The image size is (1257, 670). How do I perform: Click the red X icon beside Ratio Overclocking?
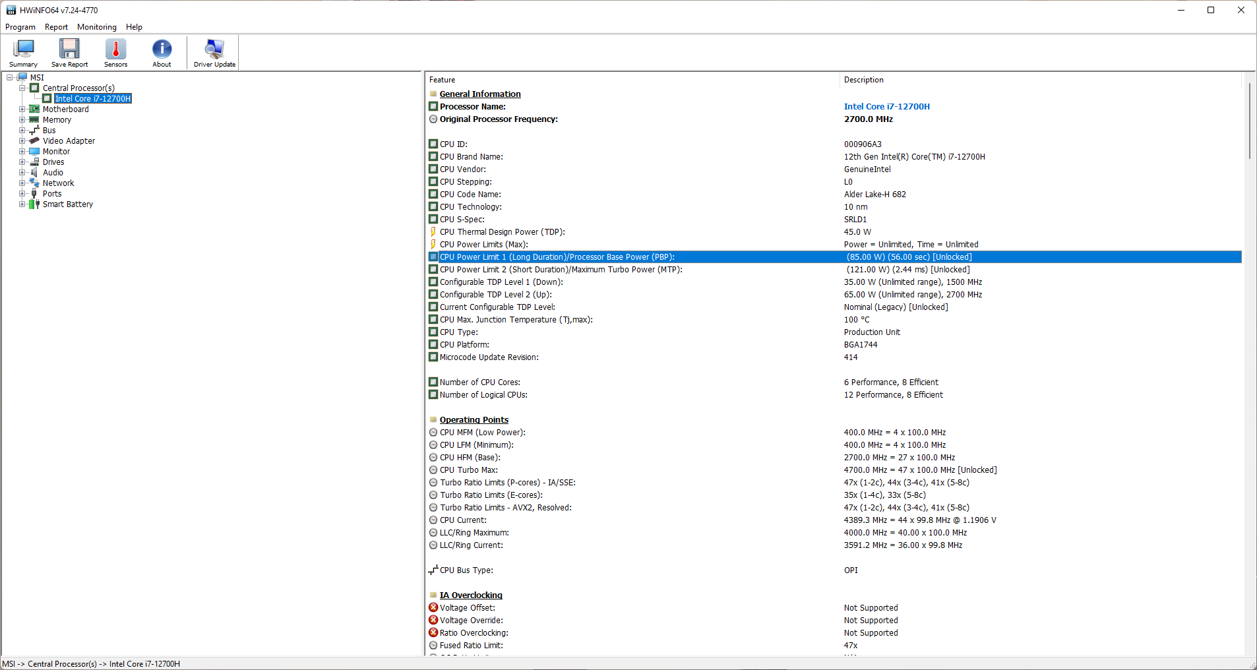[433, 633]
